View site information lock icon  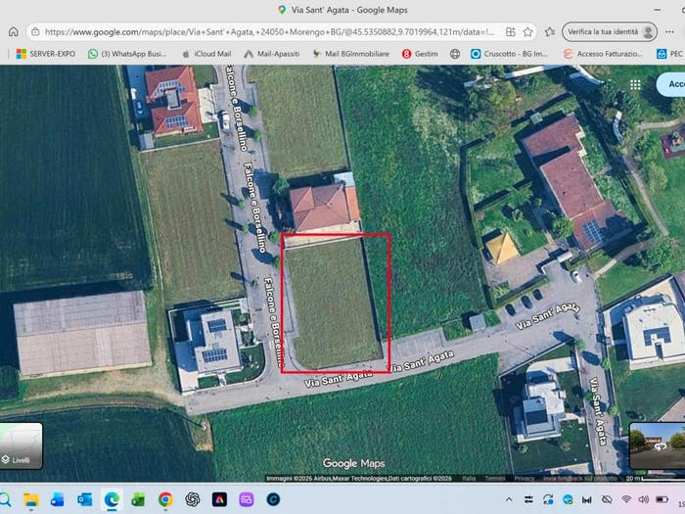(x=35, y=32)
